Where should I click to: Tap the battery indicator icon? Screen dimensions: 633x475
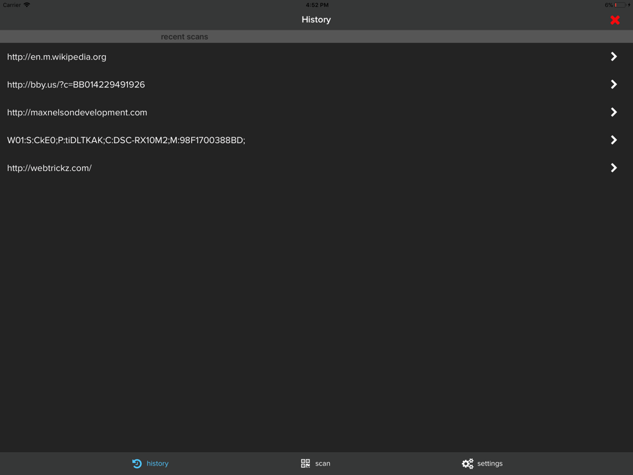click(x=620, y=5)
